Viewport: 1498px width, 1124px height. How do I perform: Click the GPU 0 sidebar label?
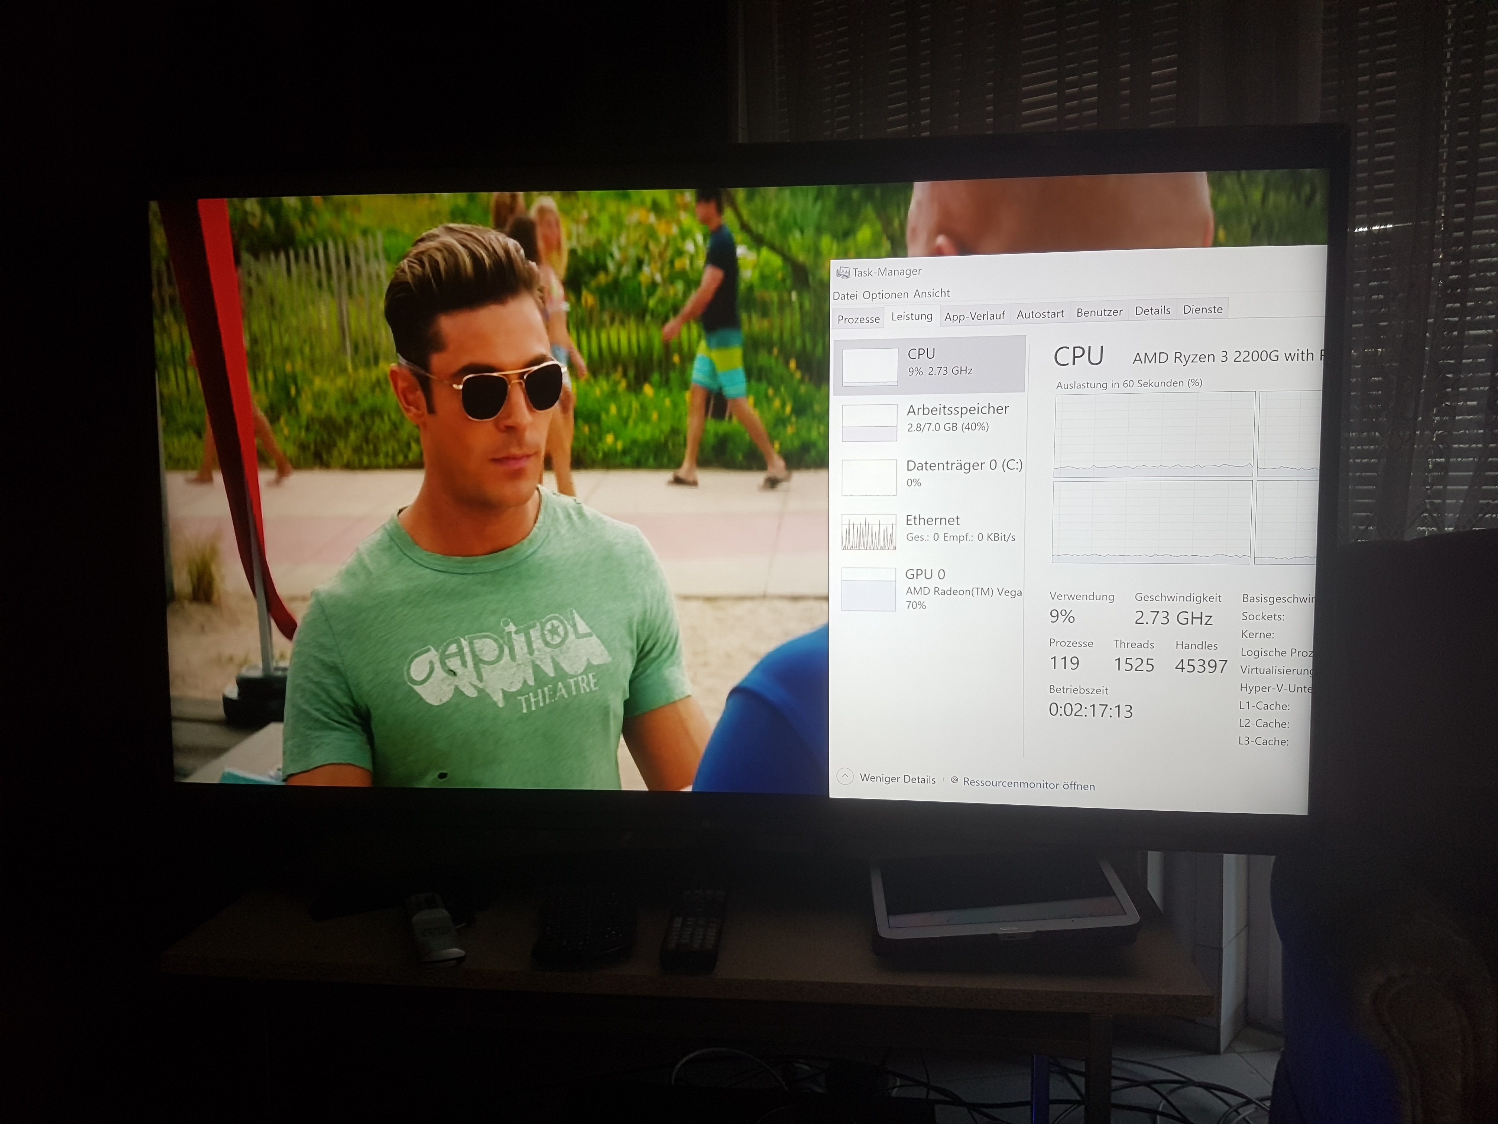(925, 575)
